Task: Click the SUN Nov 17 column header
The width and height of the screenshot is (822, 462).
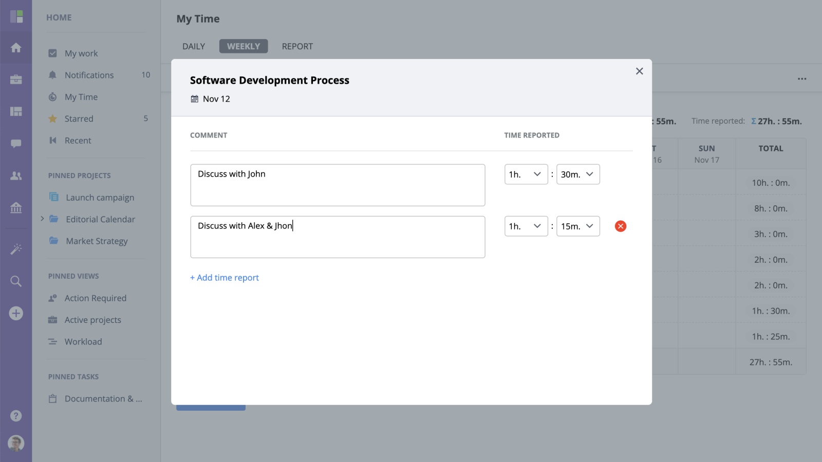Action: 706,154
